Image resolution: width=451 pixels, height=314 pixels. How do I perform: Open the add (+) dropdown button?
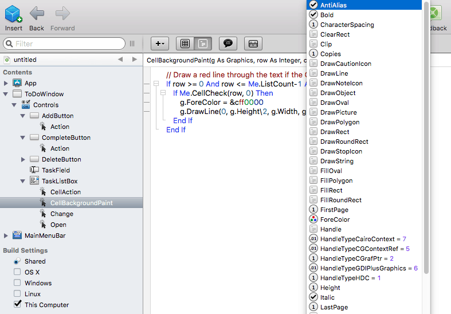click(x=160, y=44)
